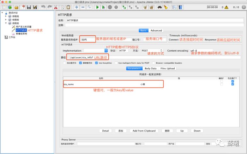Select 察看结果树 in the tree
The height and width of the screenshot is (154, 247).
point(22,34)
